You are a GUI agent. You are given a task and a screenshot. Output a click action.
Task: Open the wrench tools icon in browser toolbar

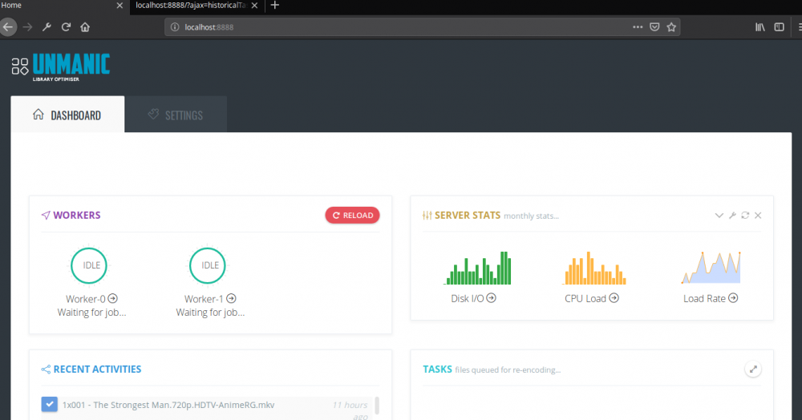coord(47,27)
